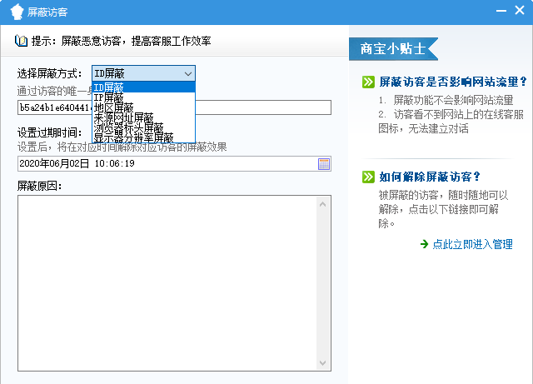Pick 来源网址屏蔽 from the list
The width and height of the screenshot is (533, 384).
[x=143, y=117]
